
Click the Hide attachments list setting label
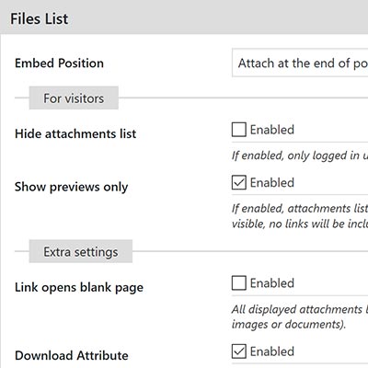[x=75, y=134]
